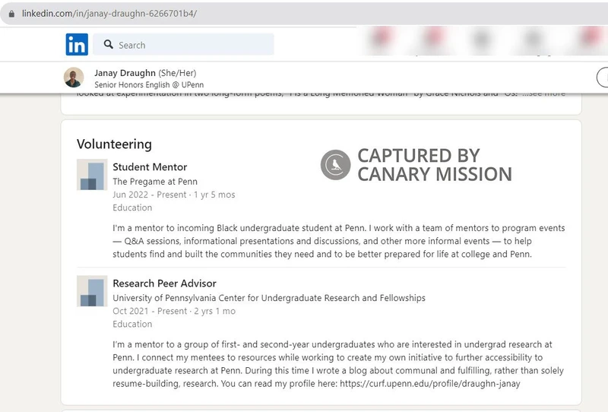The height and width of the screenshot is (412, 608).
Task: Click 'Jun 2022 - Present · 1 yr 5 mos'
Action: coord(174,195)
